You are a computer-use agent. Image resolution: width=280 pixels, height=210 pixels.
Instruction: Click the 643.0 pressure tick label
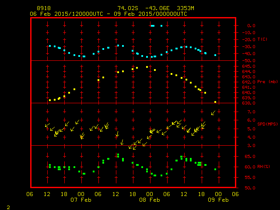pyautogui.click(x=249, y=77)
